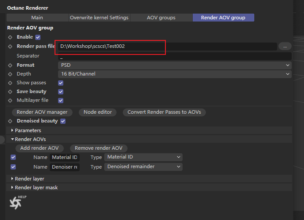
Task: Expand the Render layer mask section
Action: coord(149,188)
